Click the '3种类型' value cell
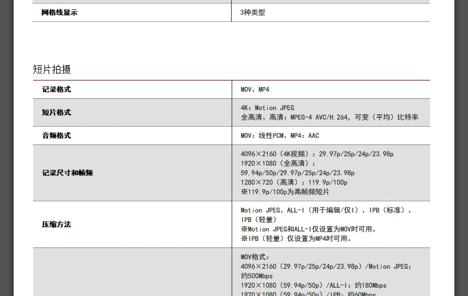The image size is (468, 296). [252, 12]
